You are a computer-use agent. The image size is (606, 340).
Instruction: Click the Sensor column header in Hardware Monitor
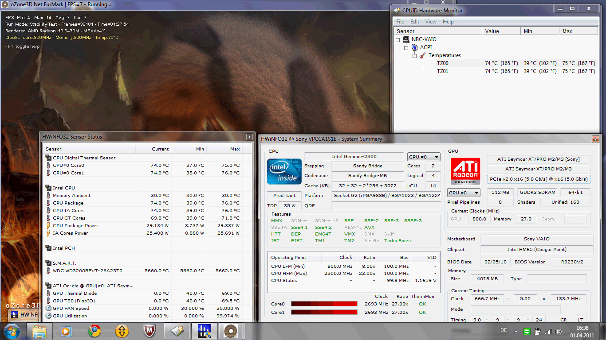click(x=438, y=31)
